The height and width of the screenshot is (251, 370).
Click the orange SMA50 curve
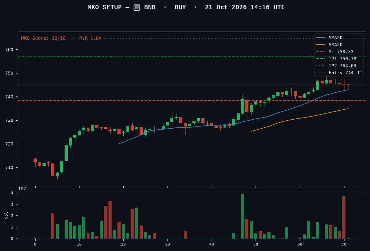tap(300, 119)
